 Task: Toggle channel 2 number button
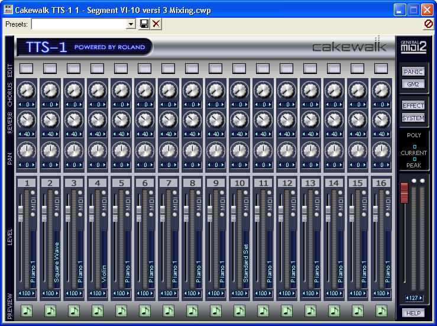(x=50, y=183)
